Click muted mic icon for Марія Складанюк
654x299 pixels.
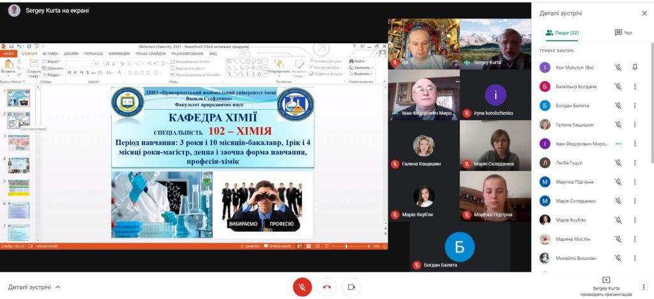[x=618, y=201]
